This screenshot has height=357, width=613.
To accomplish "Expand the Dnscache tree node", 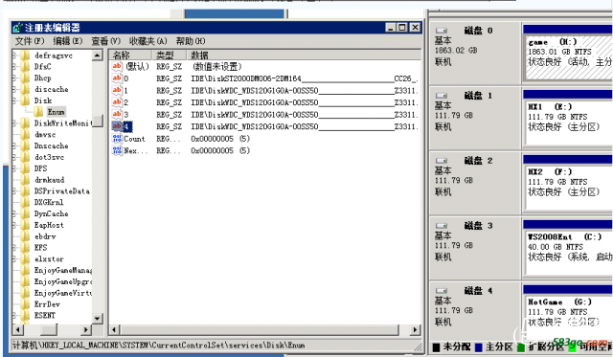I will (14, 146).
